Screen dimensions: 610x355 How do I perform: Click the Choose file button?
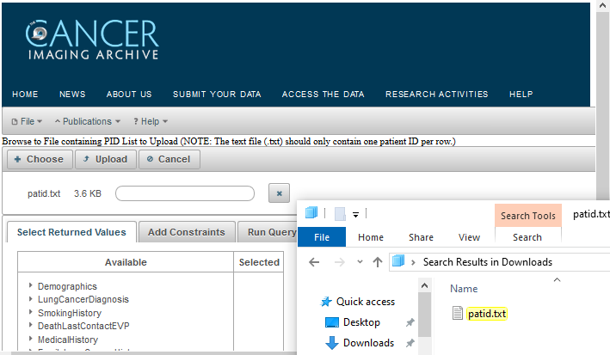pyautogui.click(x=40, y=159)
